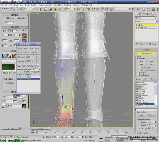The height and width of the screenshot is (142, 159).
Task: Switch to the Utilities hammer panel tab
Action: [156, 14]
